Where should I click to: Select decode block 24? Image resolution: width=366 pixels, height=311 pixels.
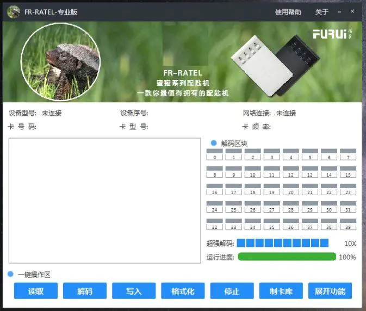tap(214, 207)
